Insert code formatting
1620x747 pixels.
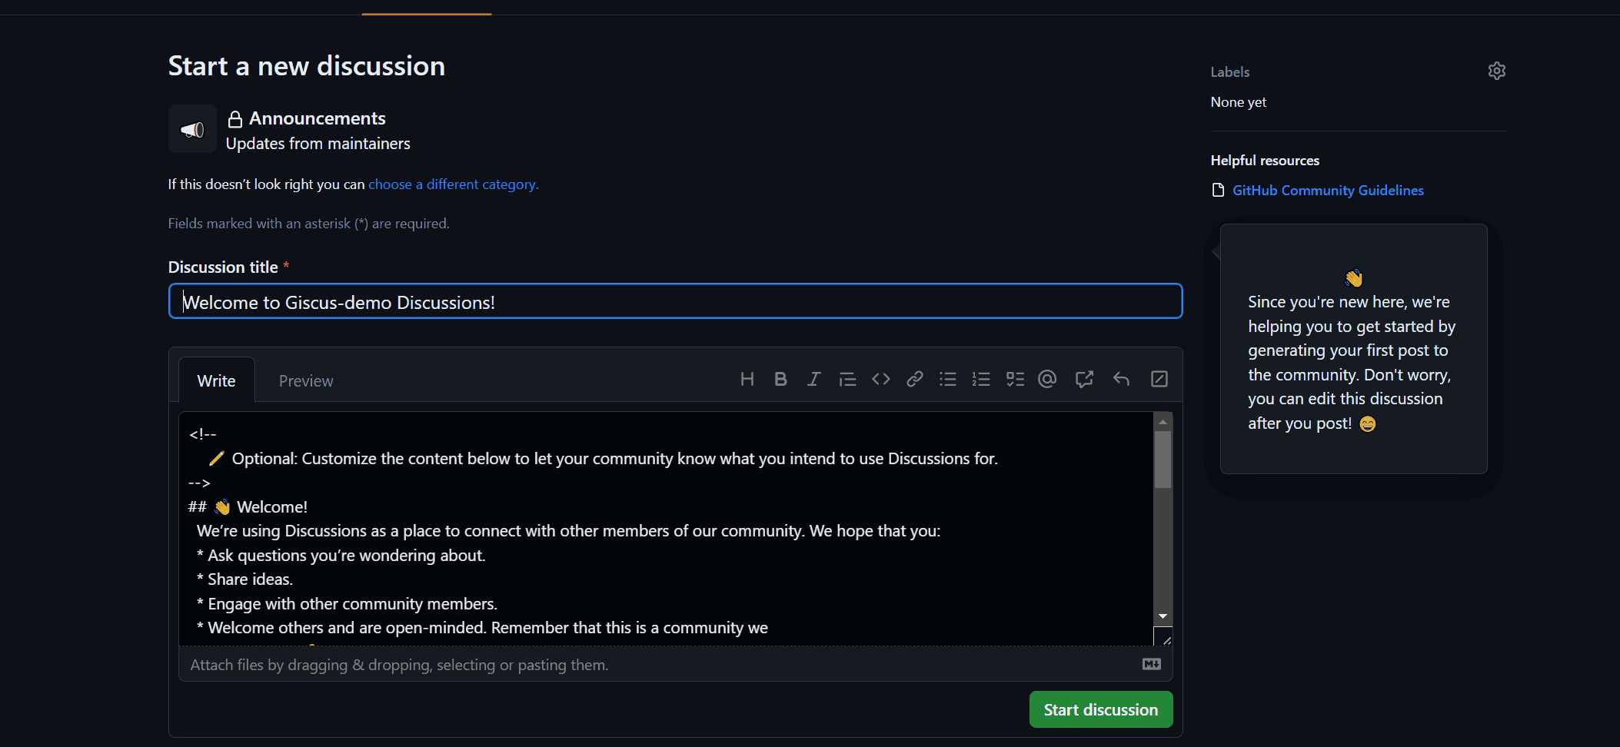881,379
